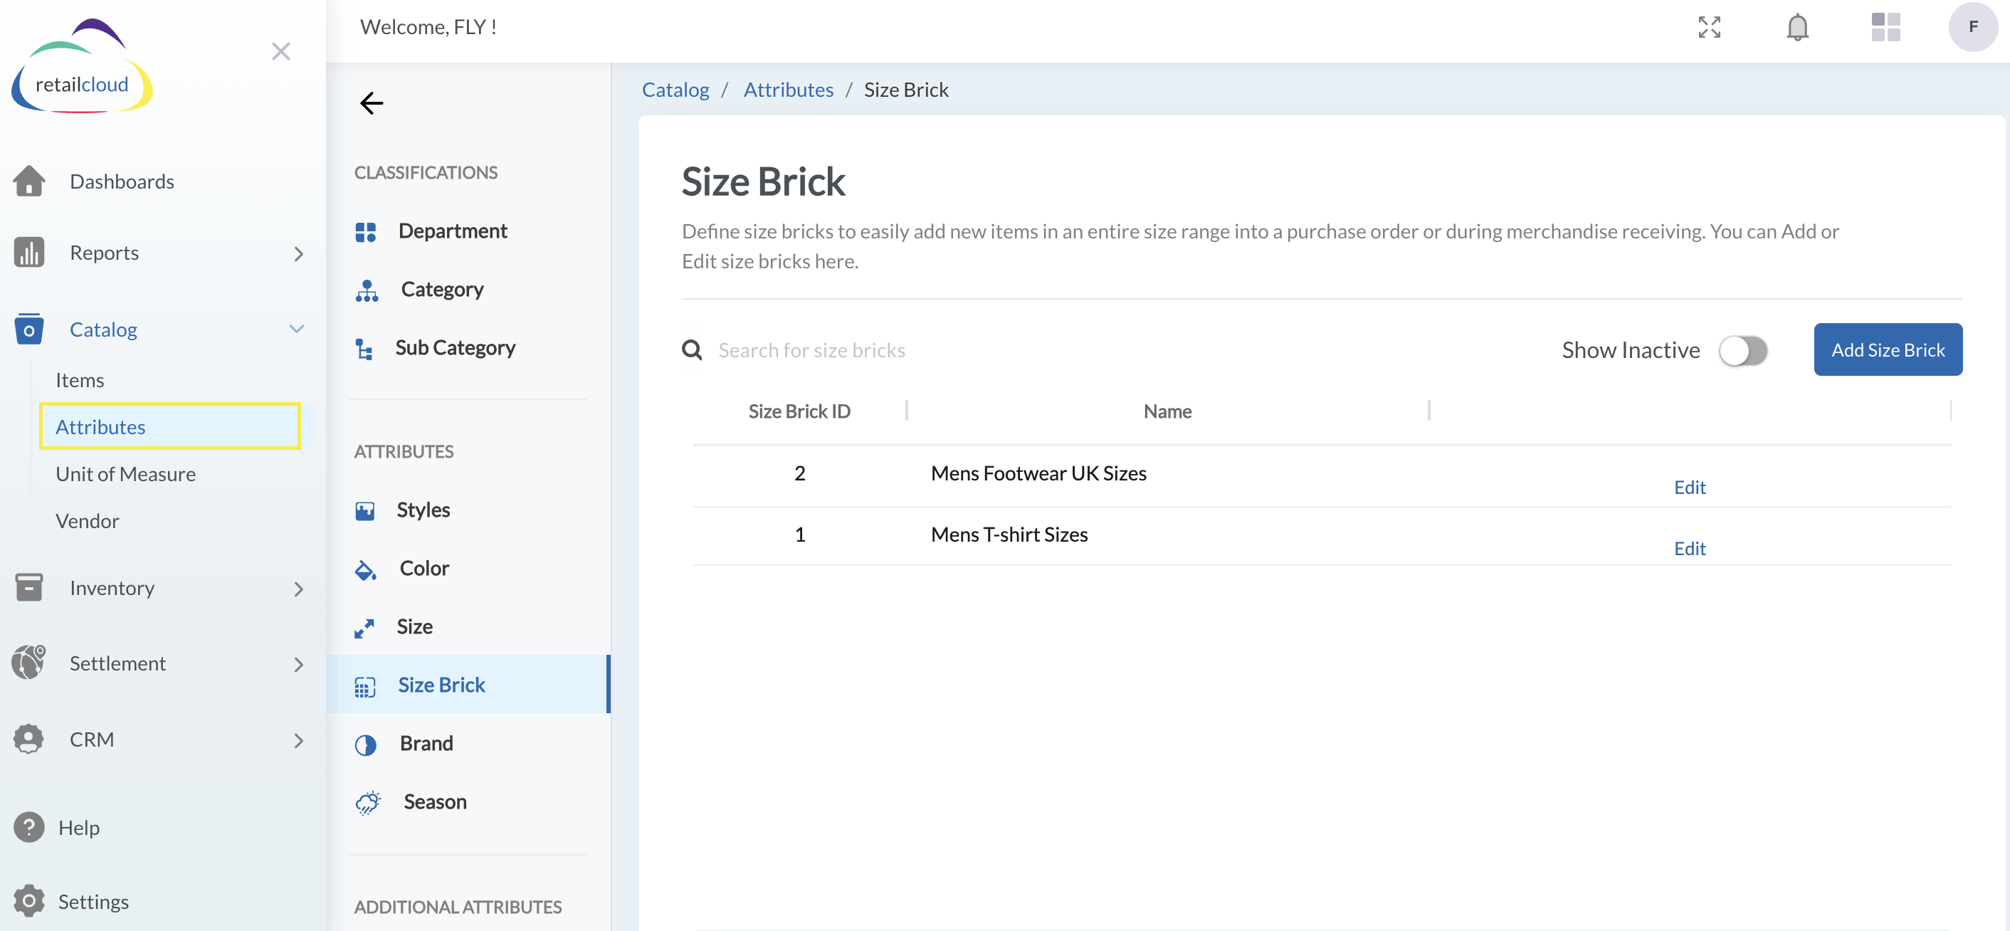Open notifications bell
Viewport: 2010px width, 931px height.
click(x=1797, y=26)
